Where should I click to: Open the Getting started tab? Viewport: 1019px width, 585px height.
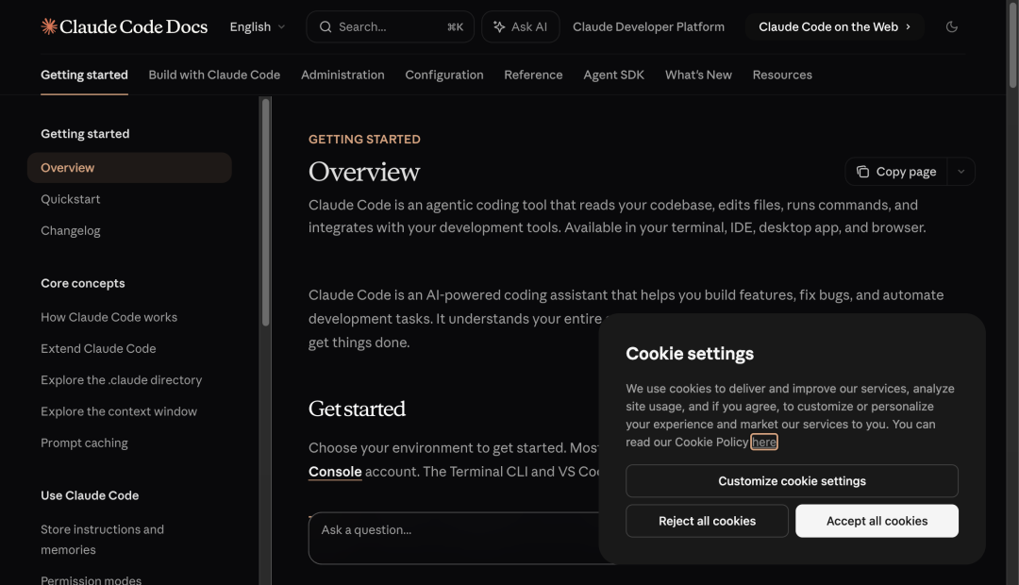click(x=85, y=75)
